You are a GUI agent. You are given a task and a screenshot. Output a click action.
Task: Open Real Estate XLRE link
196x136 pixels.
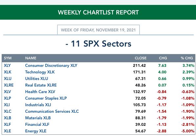(x=41, y=85)
